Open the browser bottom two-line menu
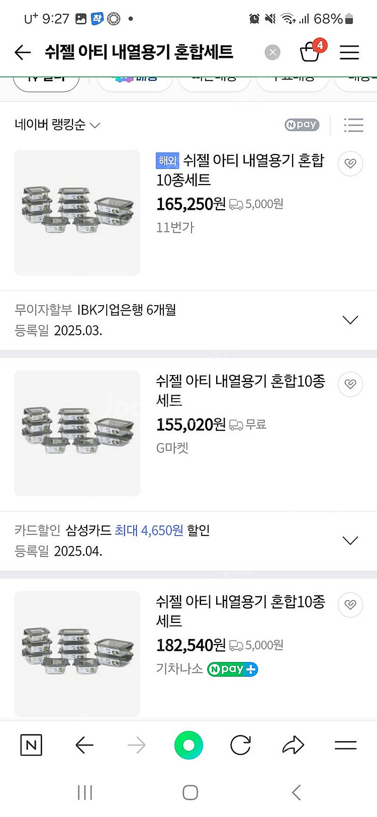 pyautogui.click(x=346, y=745)
